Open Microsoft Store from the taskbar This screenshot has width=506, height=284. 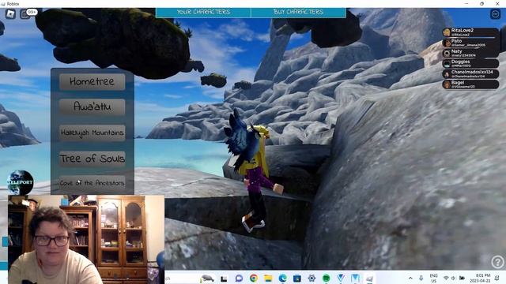pyautogui.click(x=297, y=278)
